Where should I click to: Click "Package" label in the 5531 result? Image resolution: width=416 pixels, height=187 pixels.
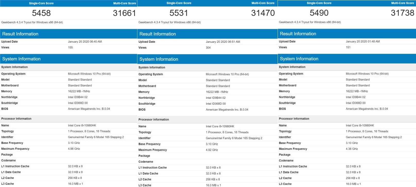coord(144,156)
